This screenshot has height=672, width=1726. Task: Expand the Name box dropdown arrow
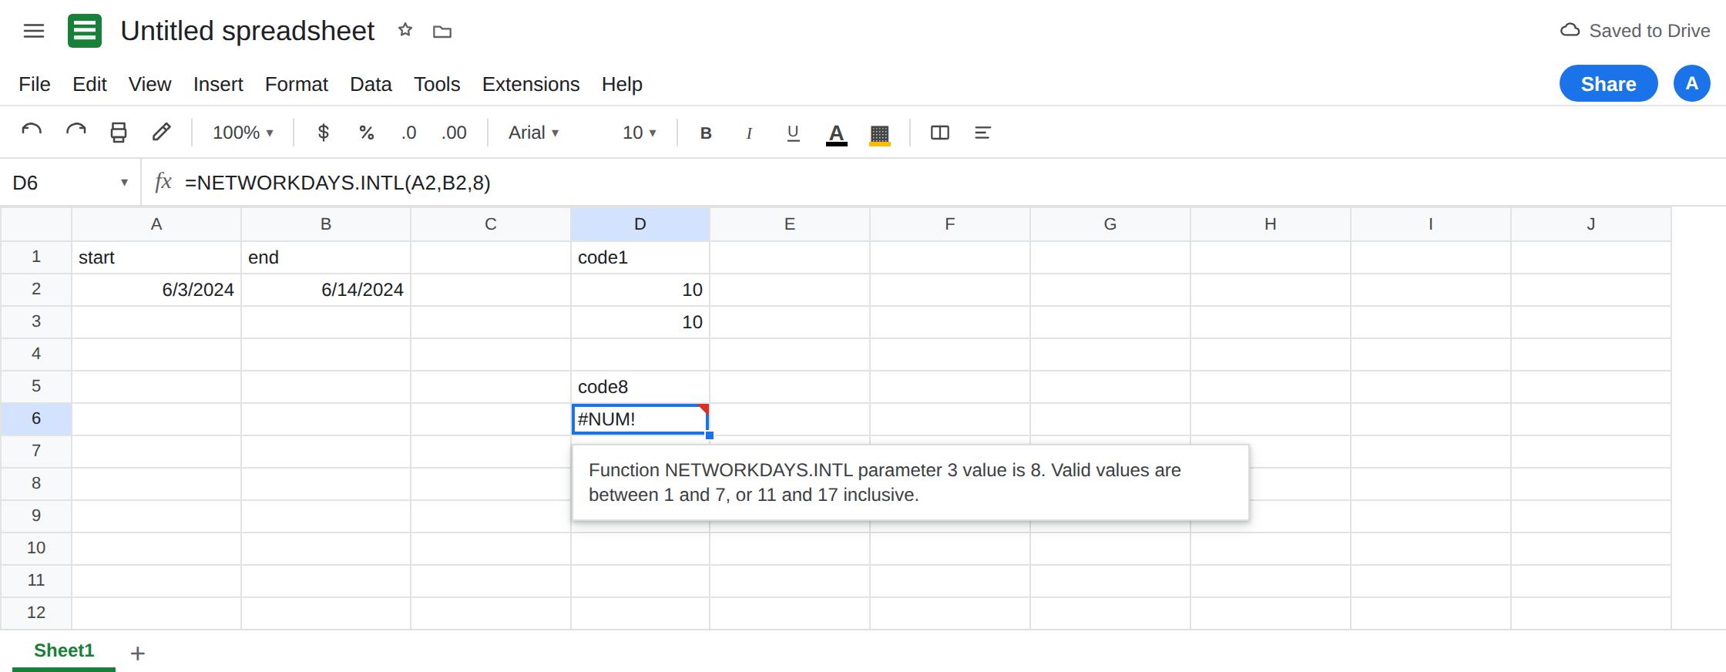point(124,183)
